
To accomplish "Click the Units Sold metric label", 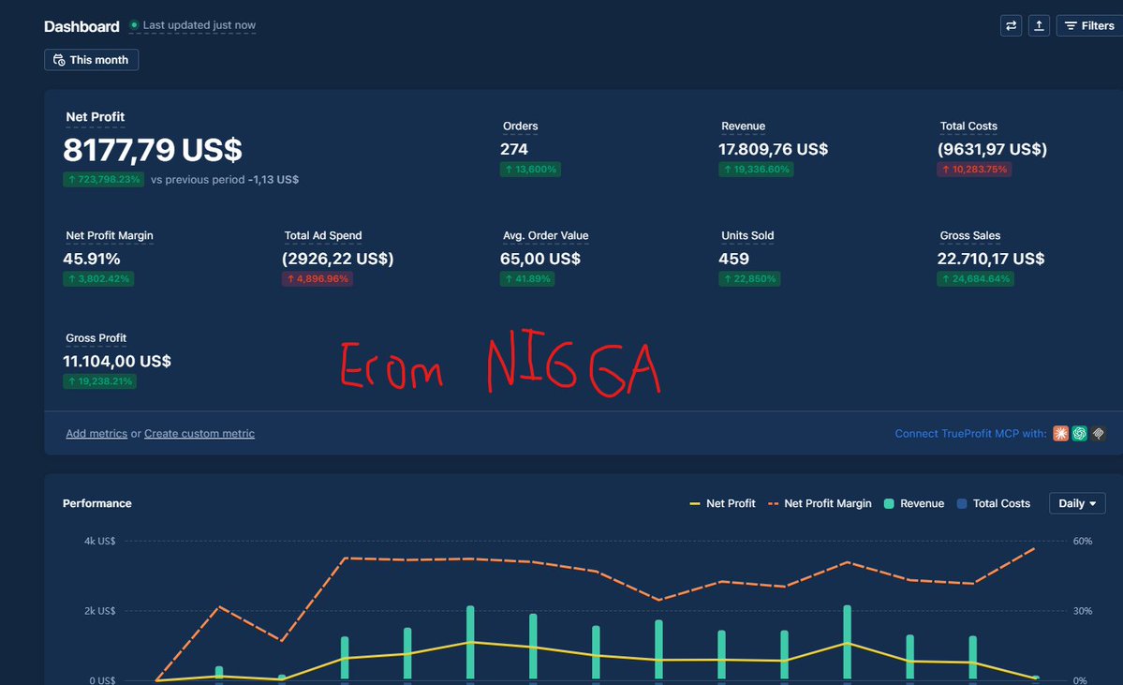I will (747, 236).
